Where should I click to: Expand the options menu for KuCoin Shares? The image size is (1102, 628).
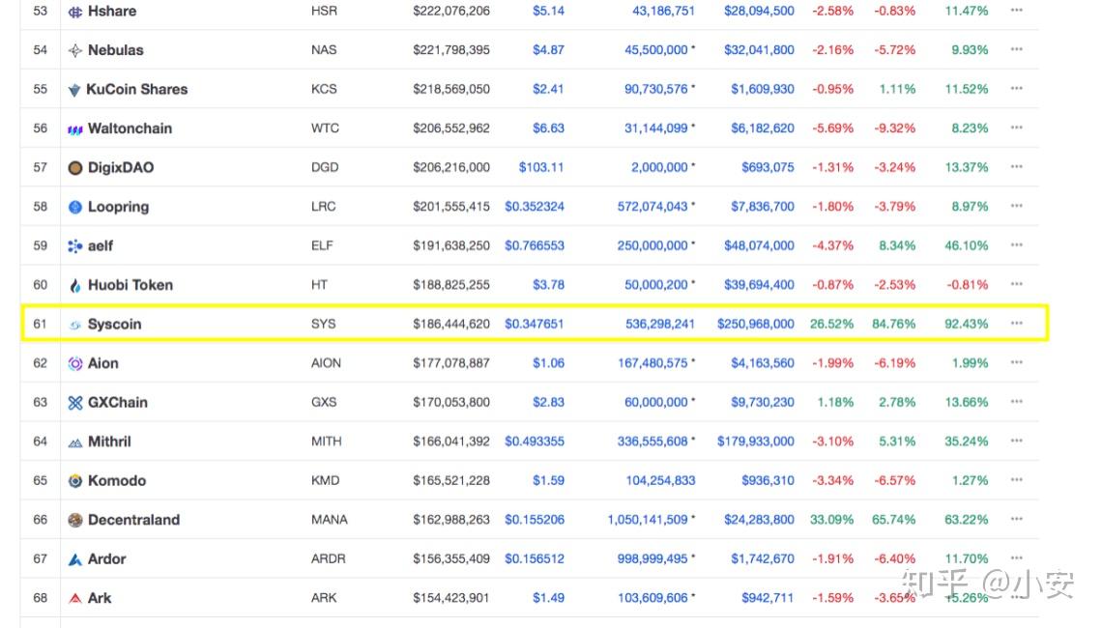pyautogui.click(x=1016, y=89)
